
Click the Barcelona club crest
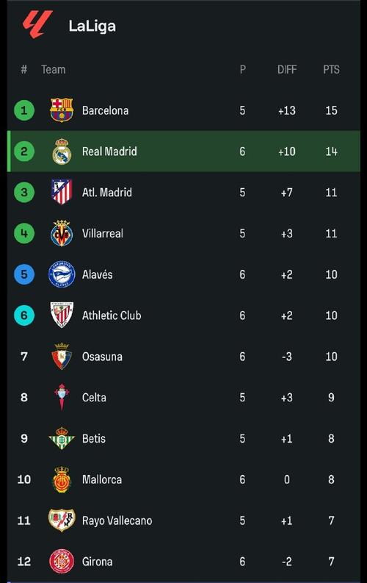coord(62,110)
